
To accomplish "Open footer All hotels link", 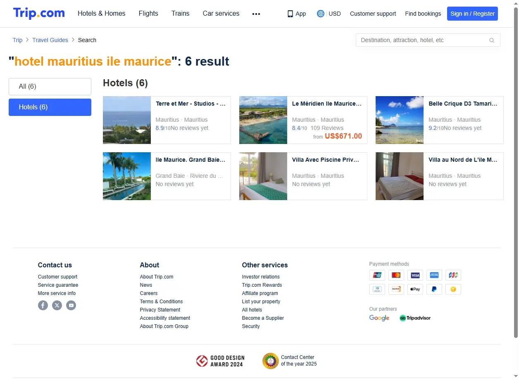I will 252,310.
